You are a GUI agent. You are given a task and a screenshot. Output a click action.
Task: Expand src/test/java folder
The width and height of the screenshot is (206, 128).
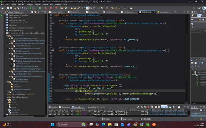pos(7,92)
